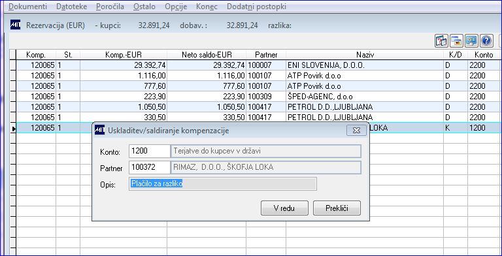Click the monitor screen settings toolbar icon
502x256 pixels.
(471, 41)
